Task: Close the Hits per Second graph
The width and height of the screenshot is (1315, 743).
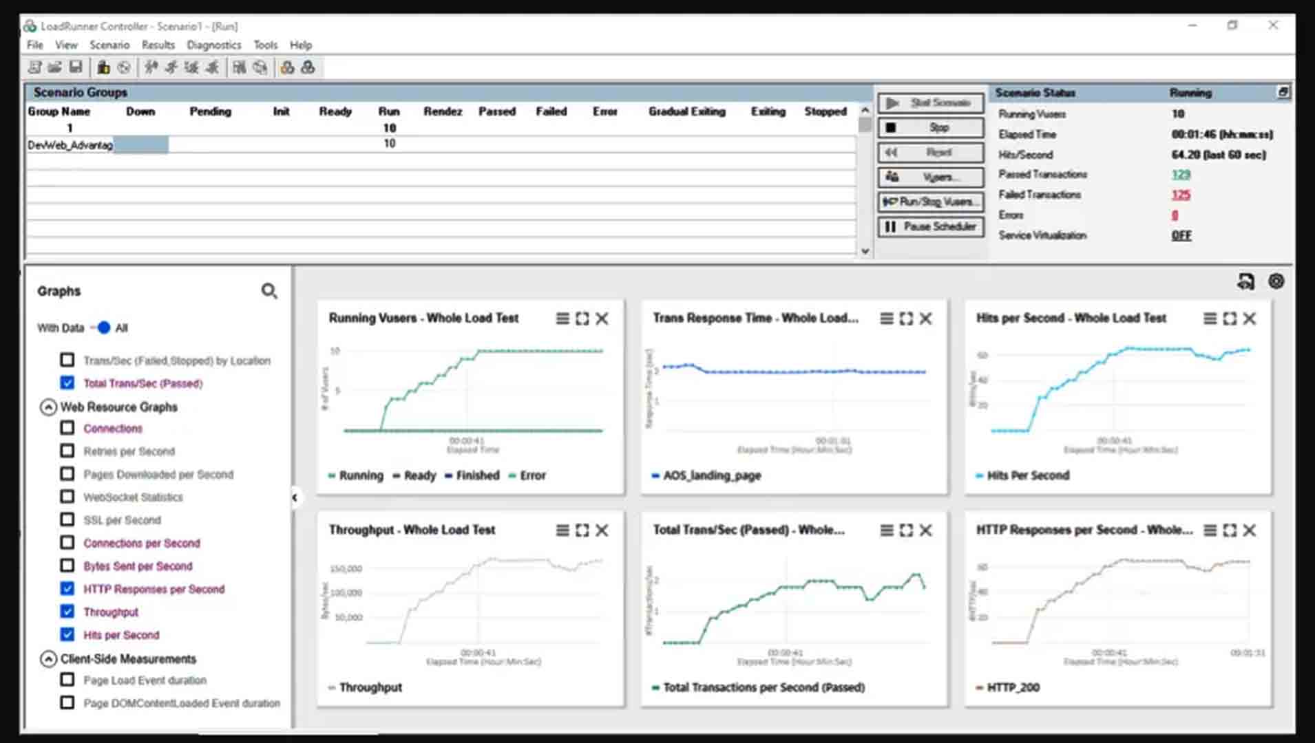Action: [1250, 319]
